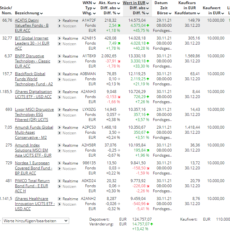
Task: Click Notizen label in PIMCO row
Action: click(69, 187)
